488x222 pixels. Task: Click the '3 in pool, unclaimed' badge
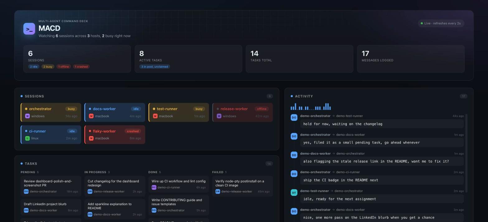coord(155,67)
